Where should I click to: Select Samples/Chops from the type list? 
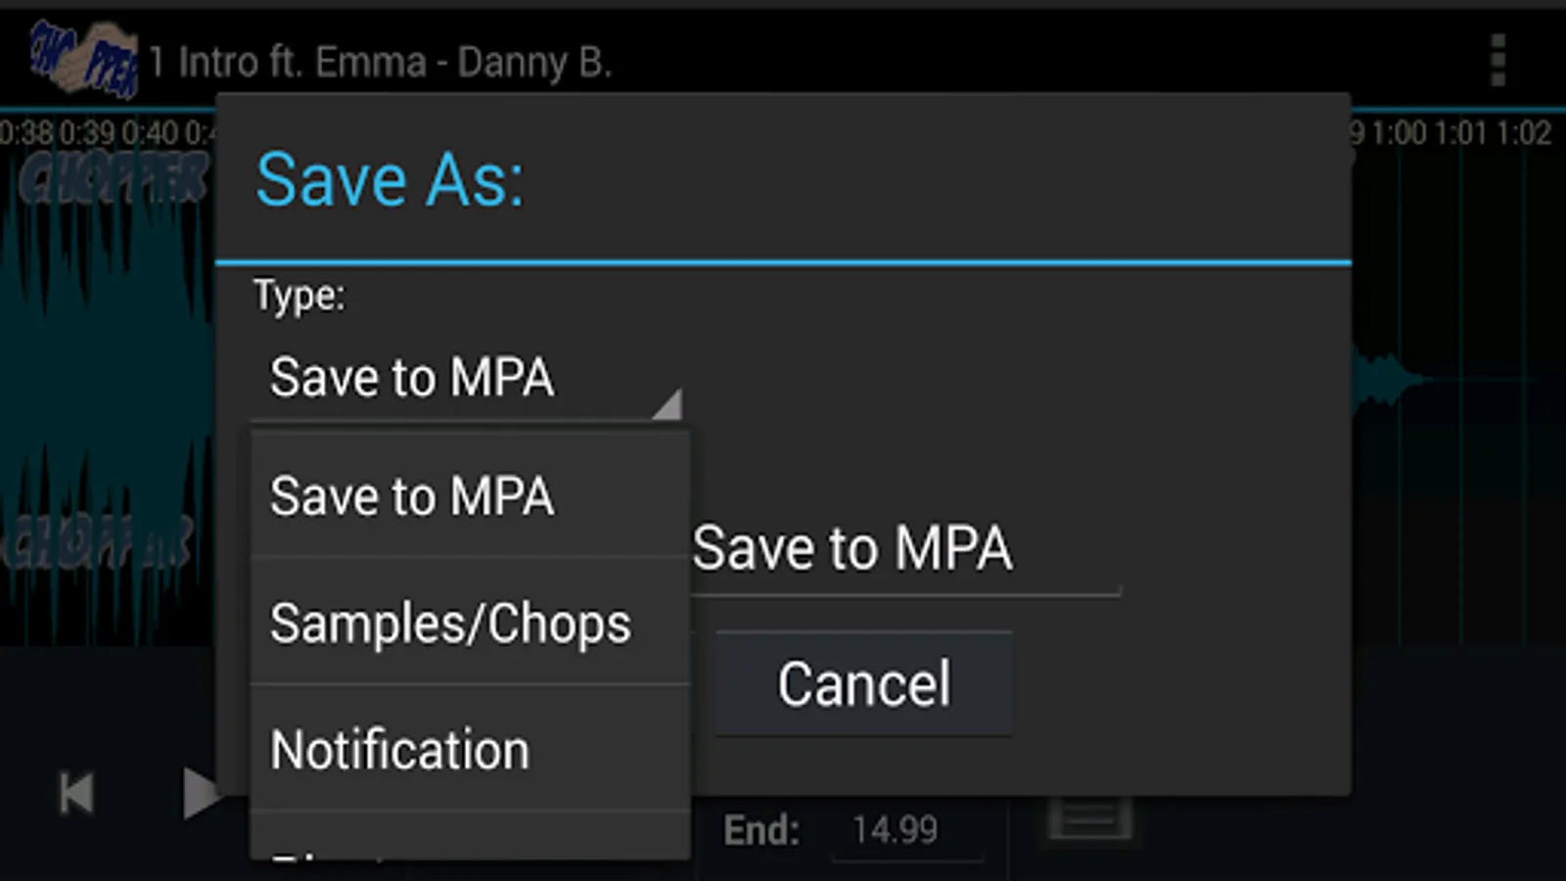click(470, 622)
